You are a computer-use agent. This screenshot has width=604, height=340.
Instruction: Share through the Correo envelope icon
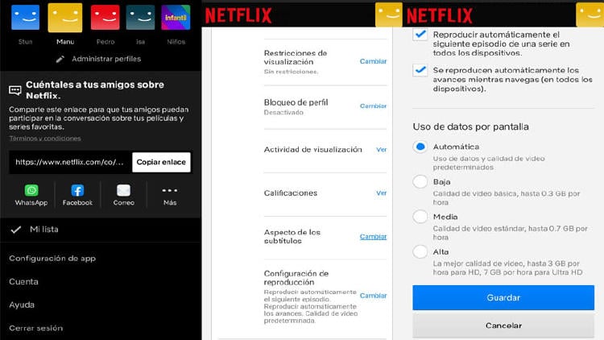click(123, 191)
